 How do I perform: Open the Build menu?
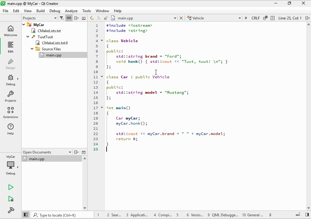40,11
